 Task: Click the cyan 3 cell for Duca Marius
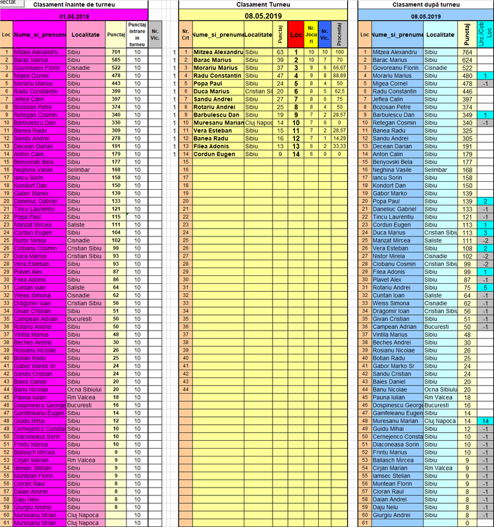tap(485, 233)
